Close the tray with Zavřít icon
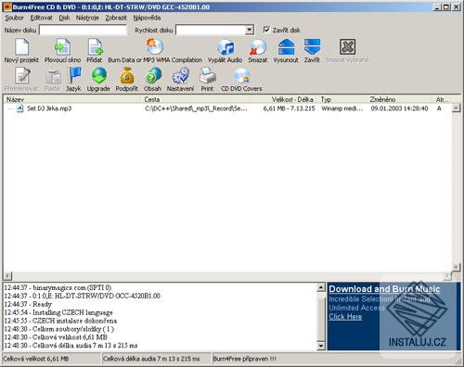The image size is (464, 367). [312, 47]
